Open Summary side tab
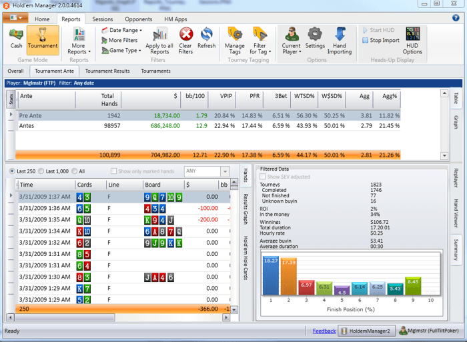The height and width of the screenshot is (342, 467). coord(456,249)
